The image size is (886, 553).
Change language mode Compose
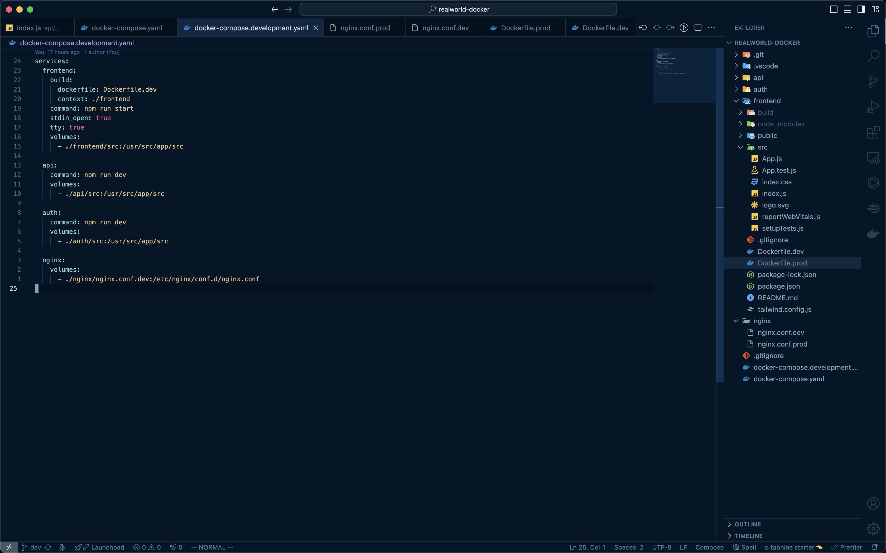pyautogui.click(x=709, y=547)
